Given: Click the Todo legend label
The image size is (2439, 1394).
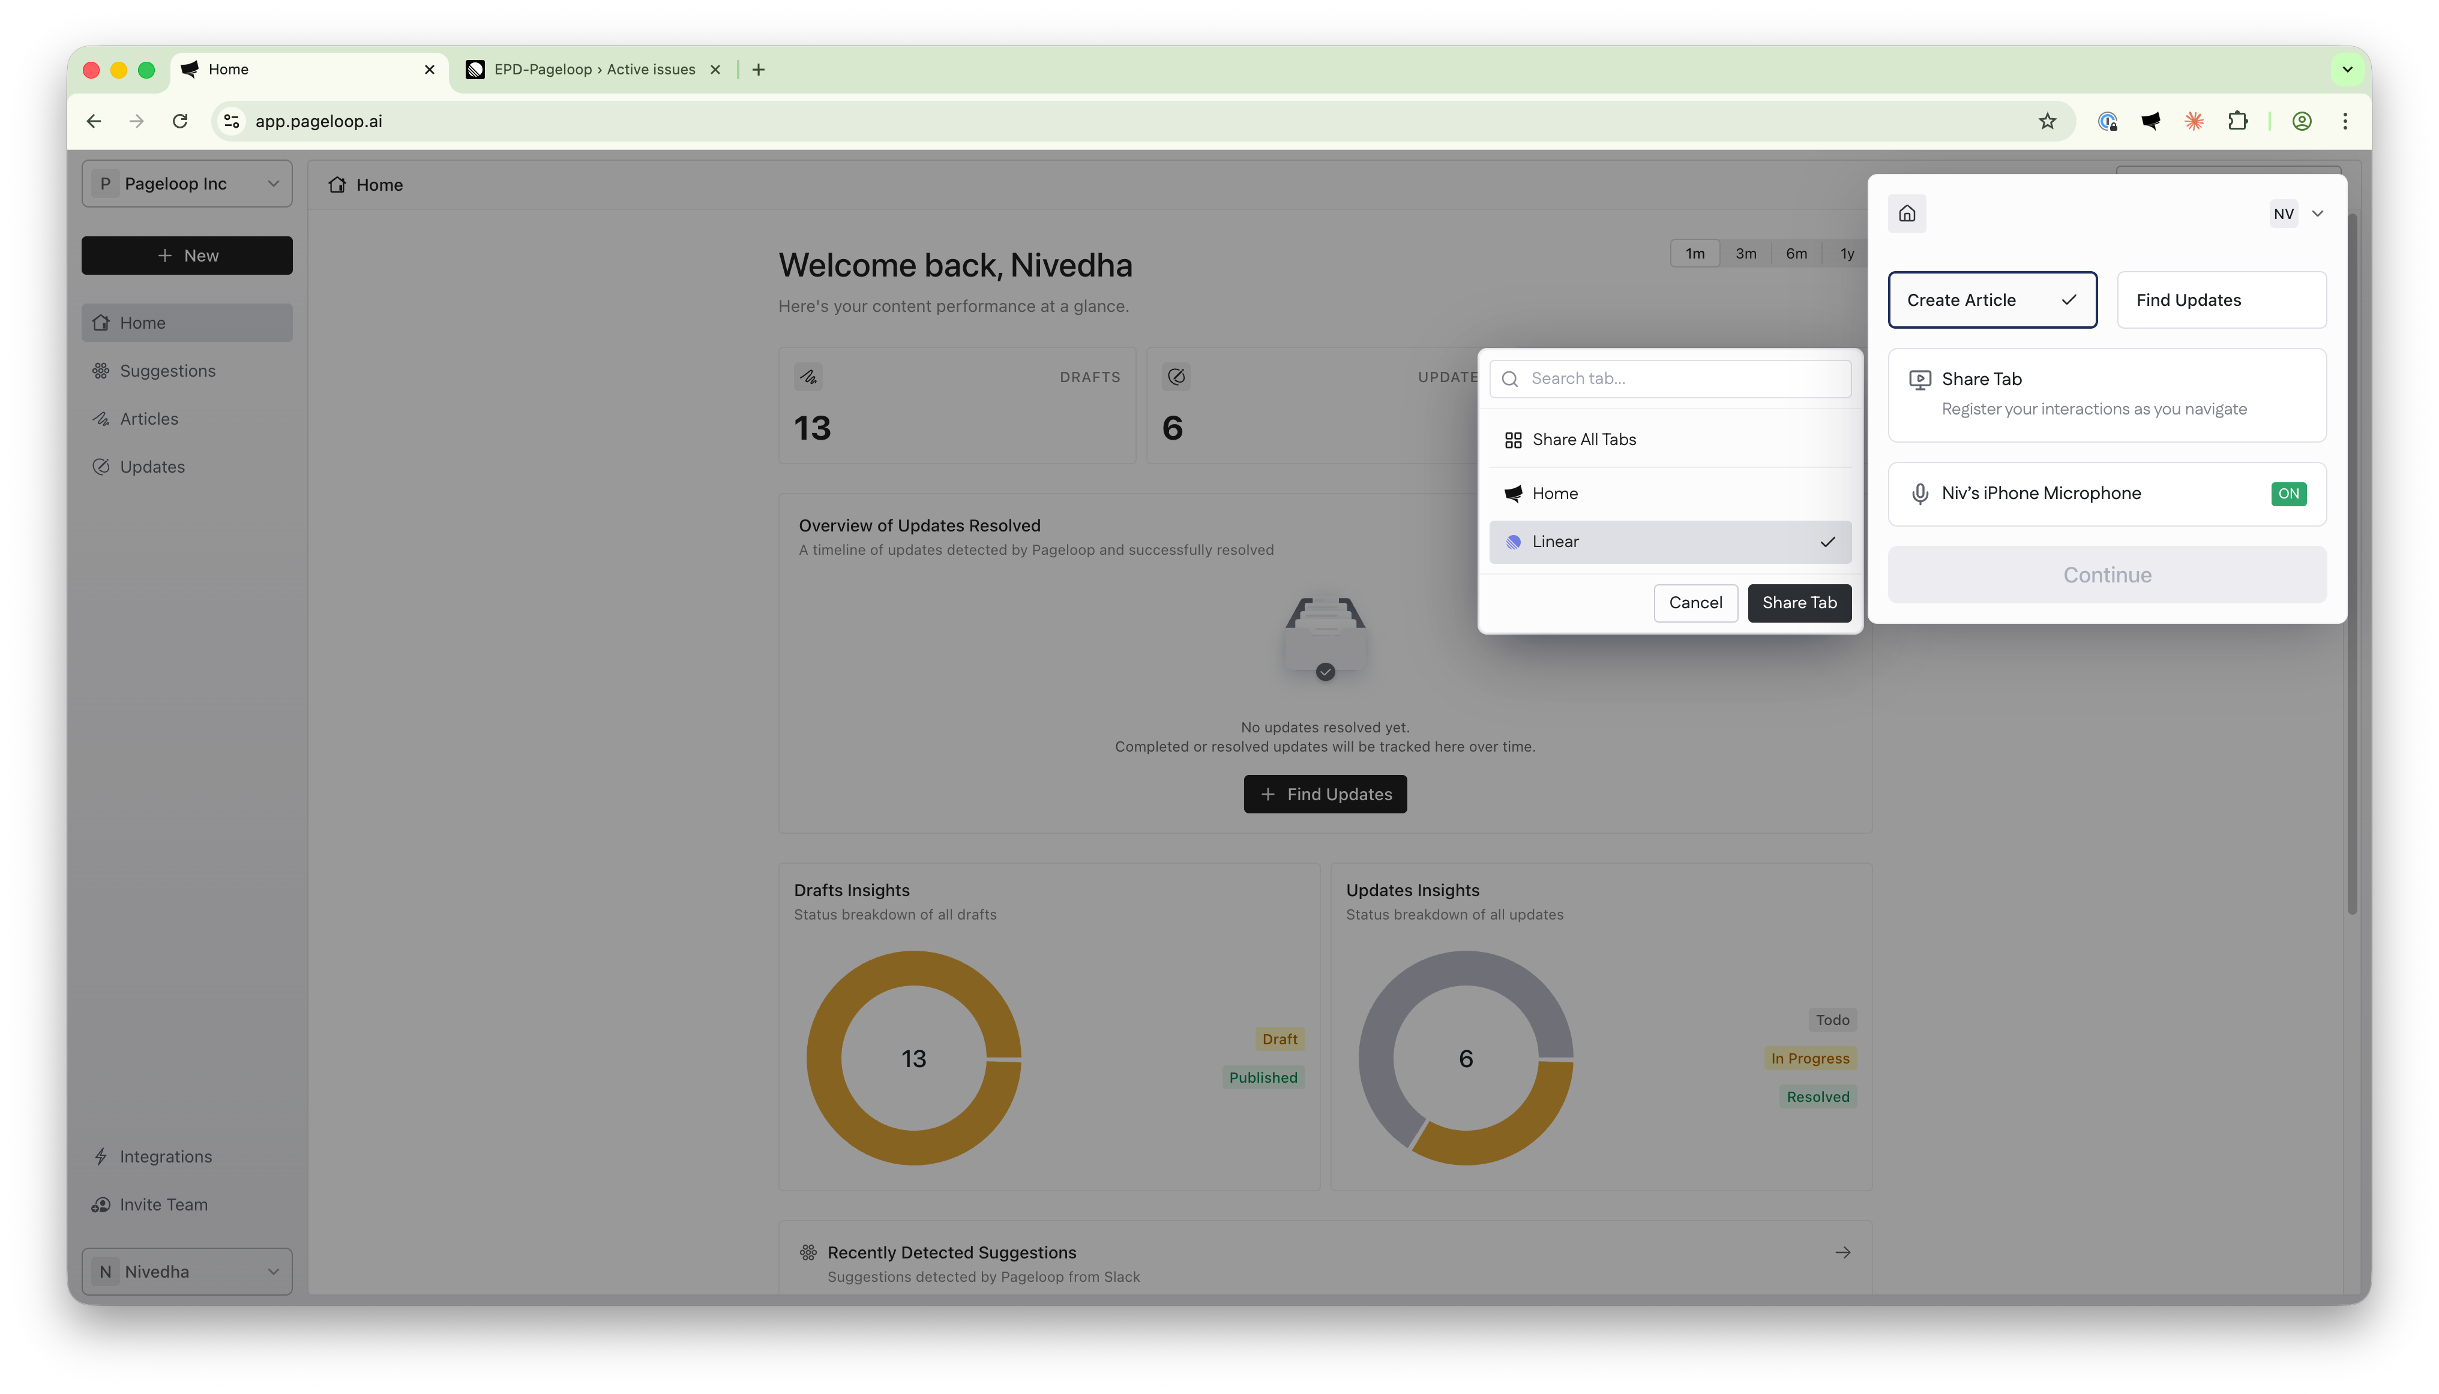Looking at the screenshot, I should click(1832, 1020).
